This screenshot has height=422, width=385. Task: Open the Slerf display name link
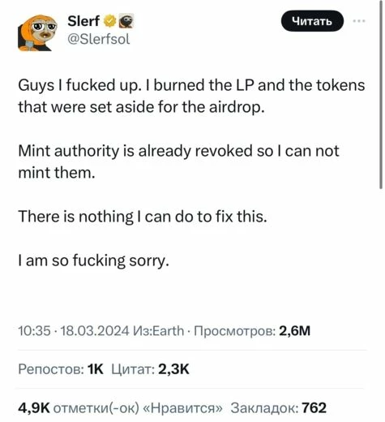[x=83, y=21]
